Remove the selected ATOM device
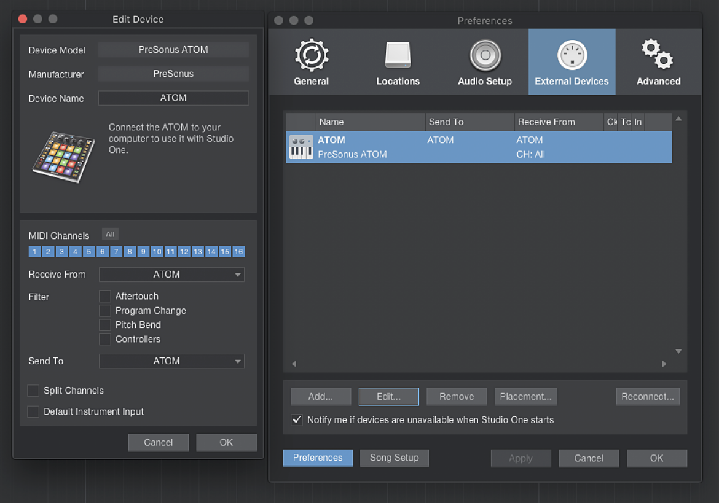The width and height of the screenshot is (719, 503). (457, 397)
